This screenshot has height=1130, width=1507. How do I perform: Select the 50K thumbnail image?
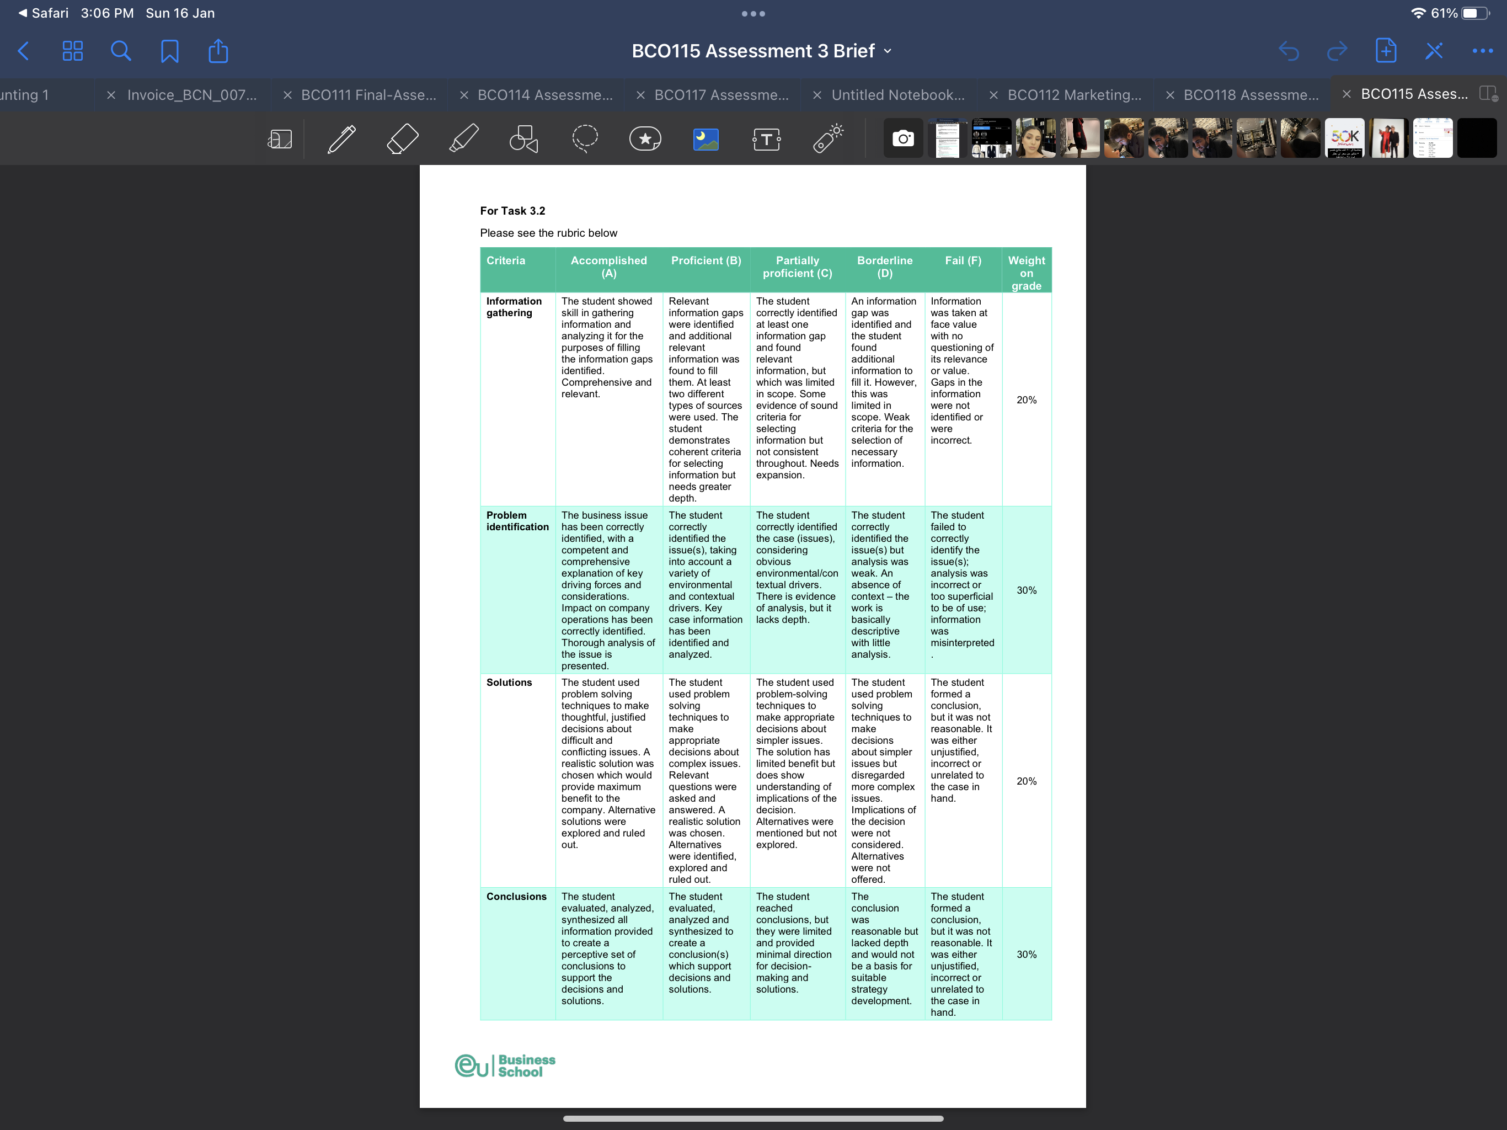[x=1344, y=138]
